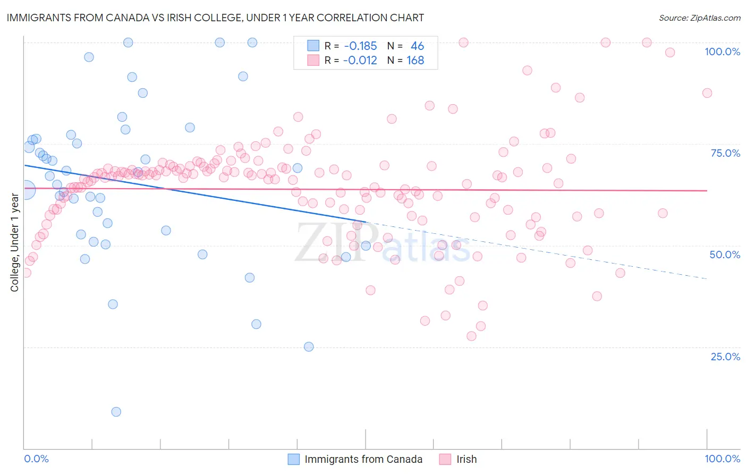
Task: Click the blue Immigrants from Canada legend swatch
Action: click(294, 459)
